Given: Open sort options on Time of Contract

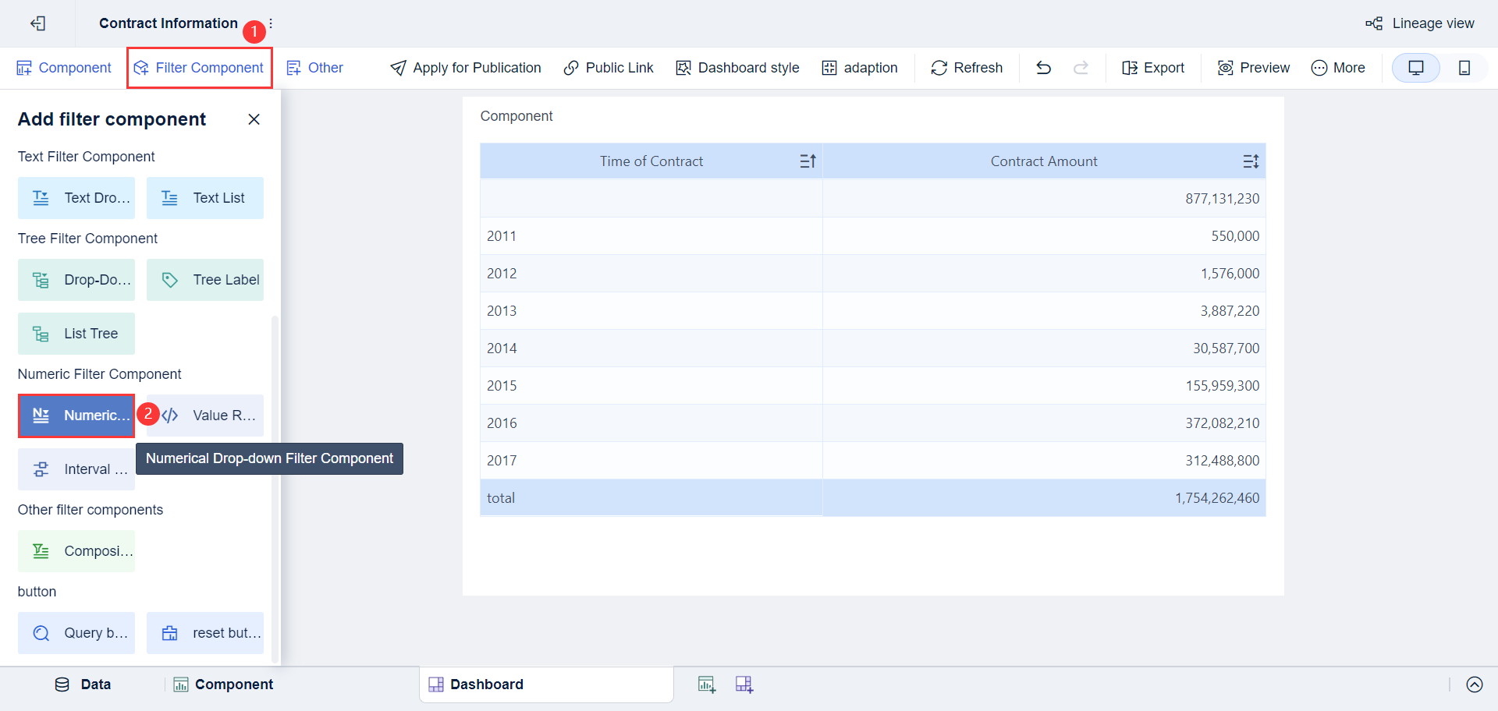Looking at the screenshot, I should pos(808,161).
